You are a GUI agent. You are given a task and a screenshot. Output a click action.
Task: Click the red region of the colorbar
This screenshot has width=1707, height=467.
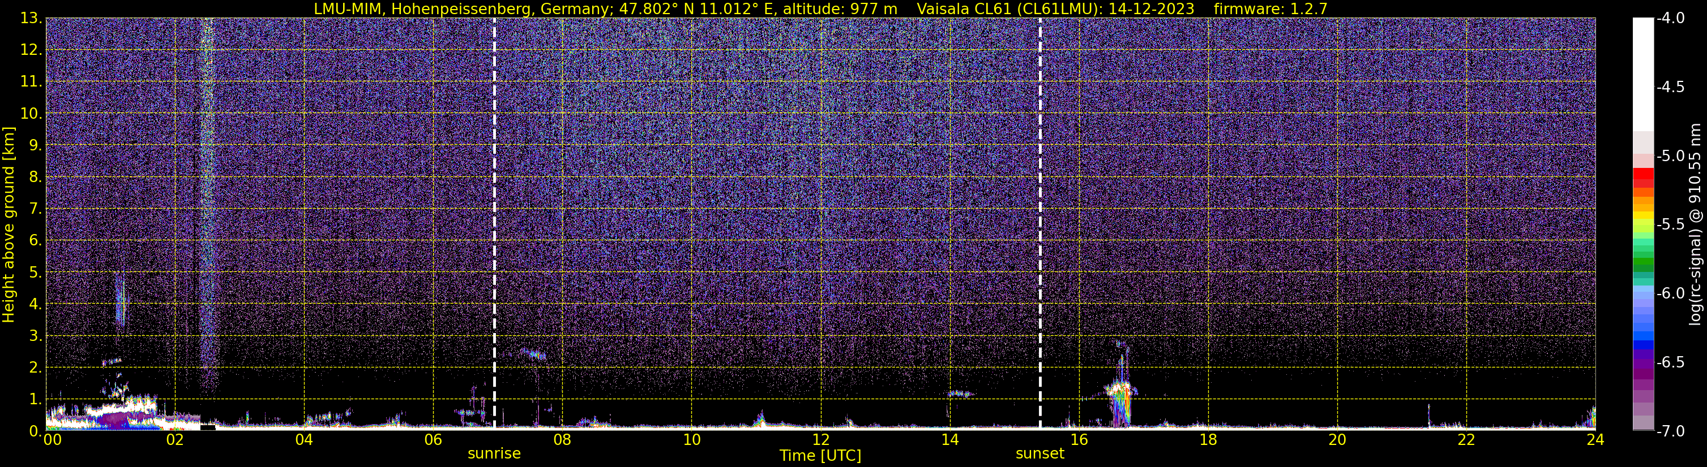click(x=1644, y=178)
